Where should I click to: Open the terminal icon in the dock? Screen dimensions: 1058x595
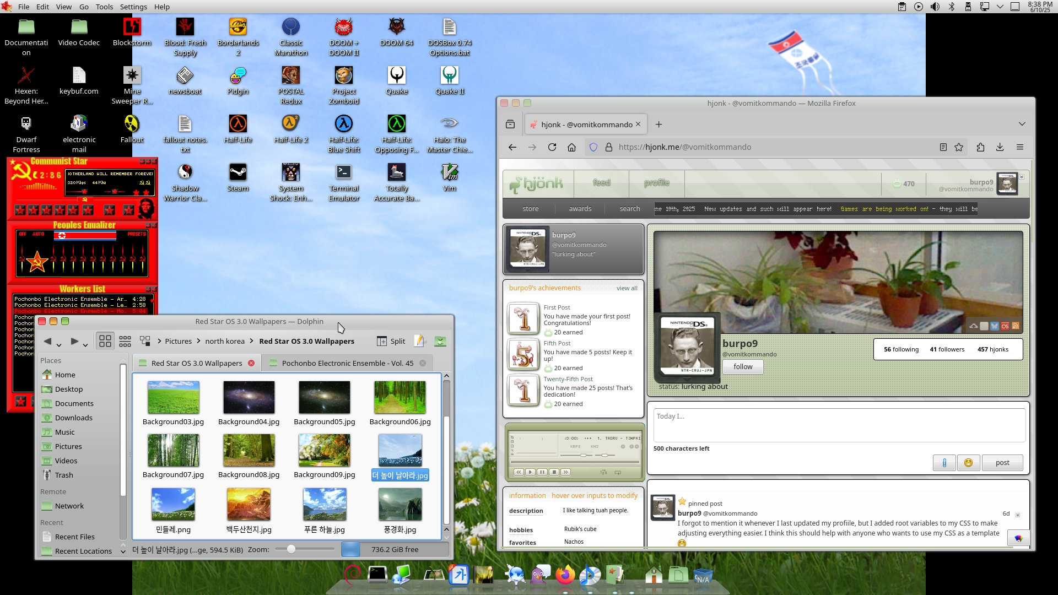coord(377,575)
